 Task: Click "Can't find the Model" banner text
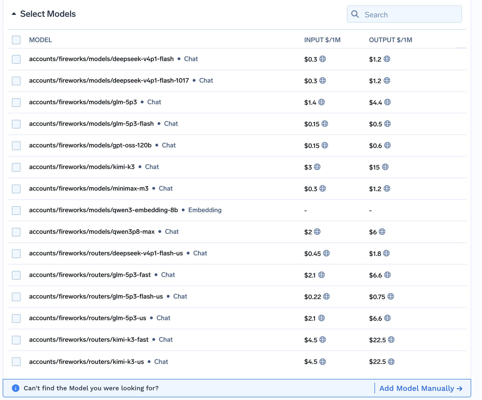coord(91,388)
